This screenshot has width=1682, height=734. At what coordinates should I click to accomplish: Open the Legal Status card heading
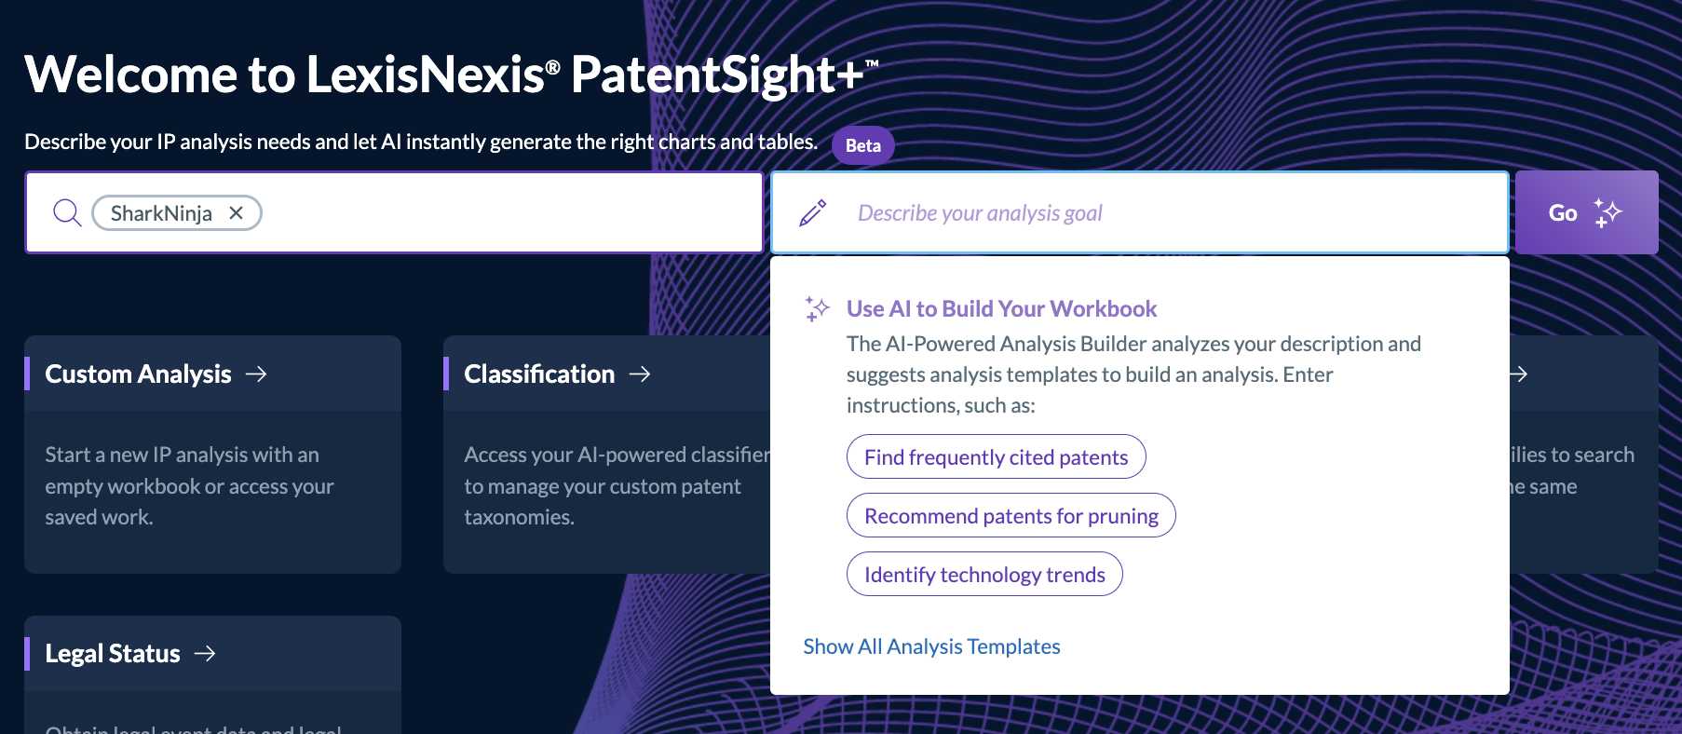[x=113, y=654]
